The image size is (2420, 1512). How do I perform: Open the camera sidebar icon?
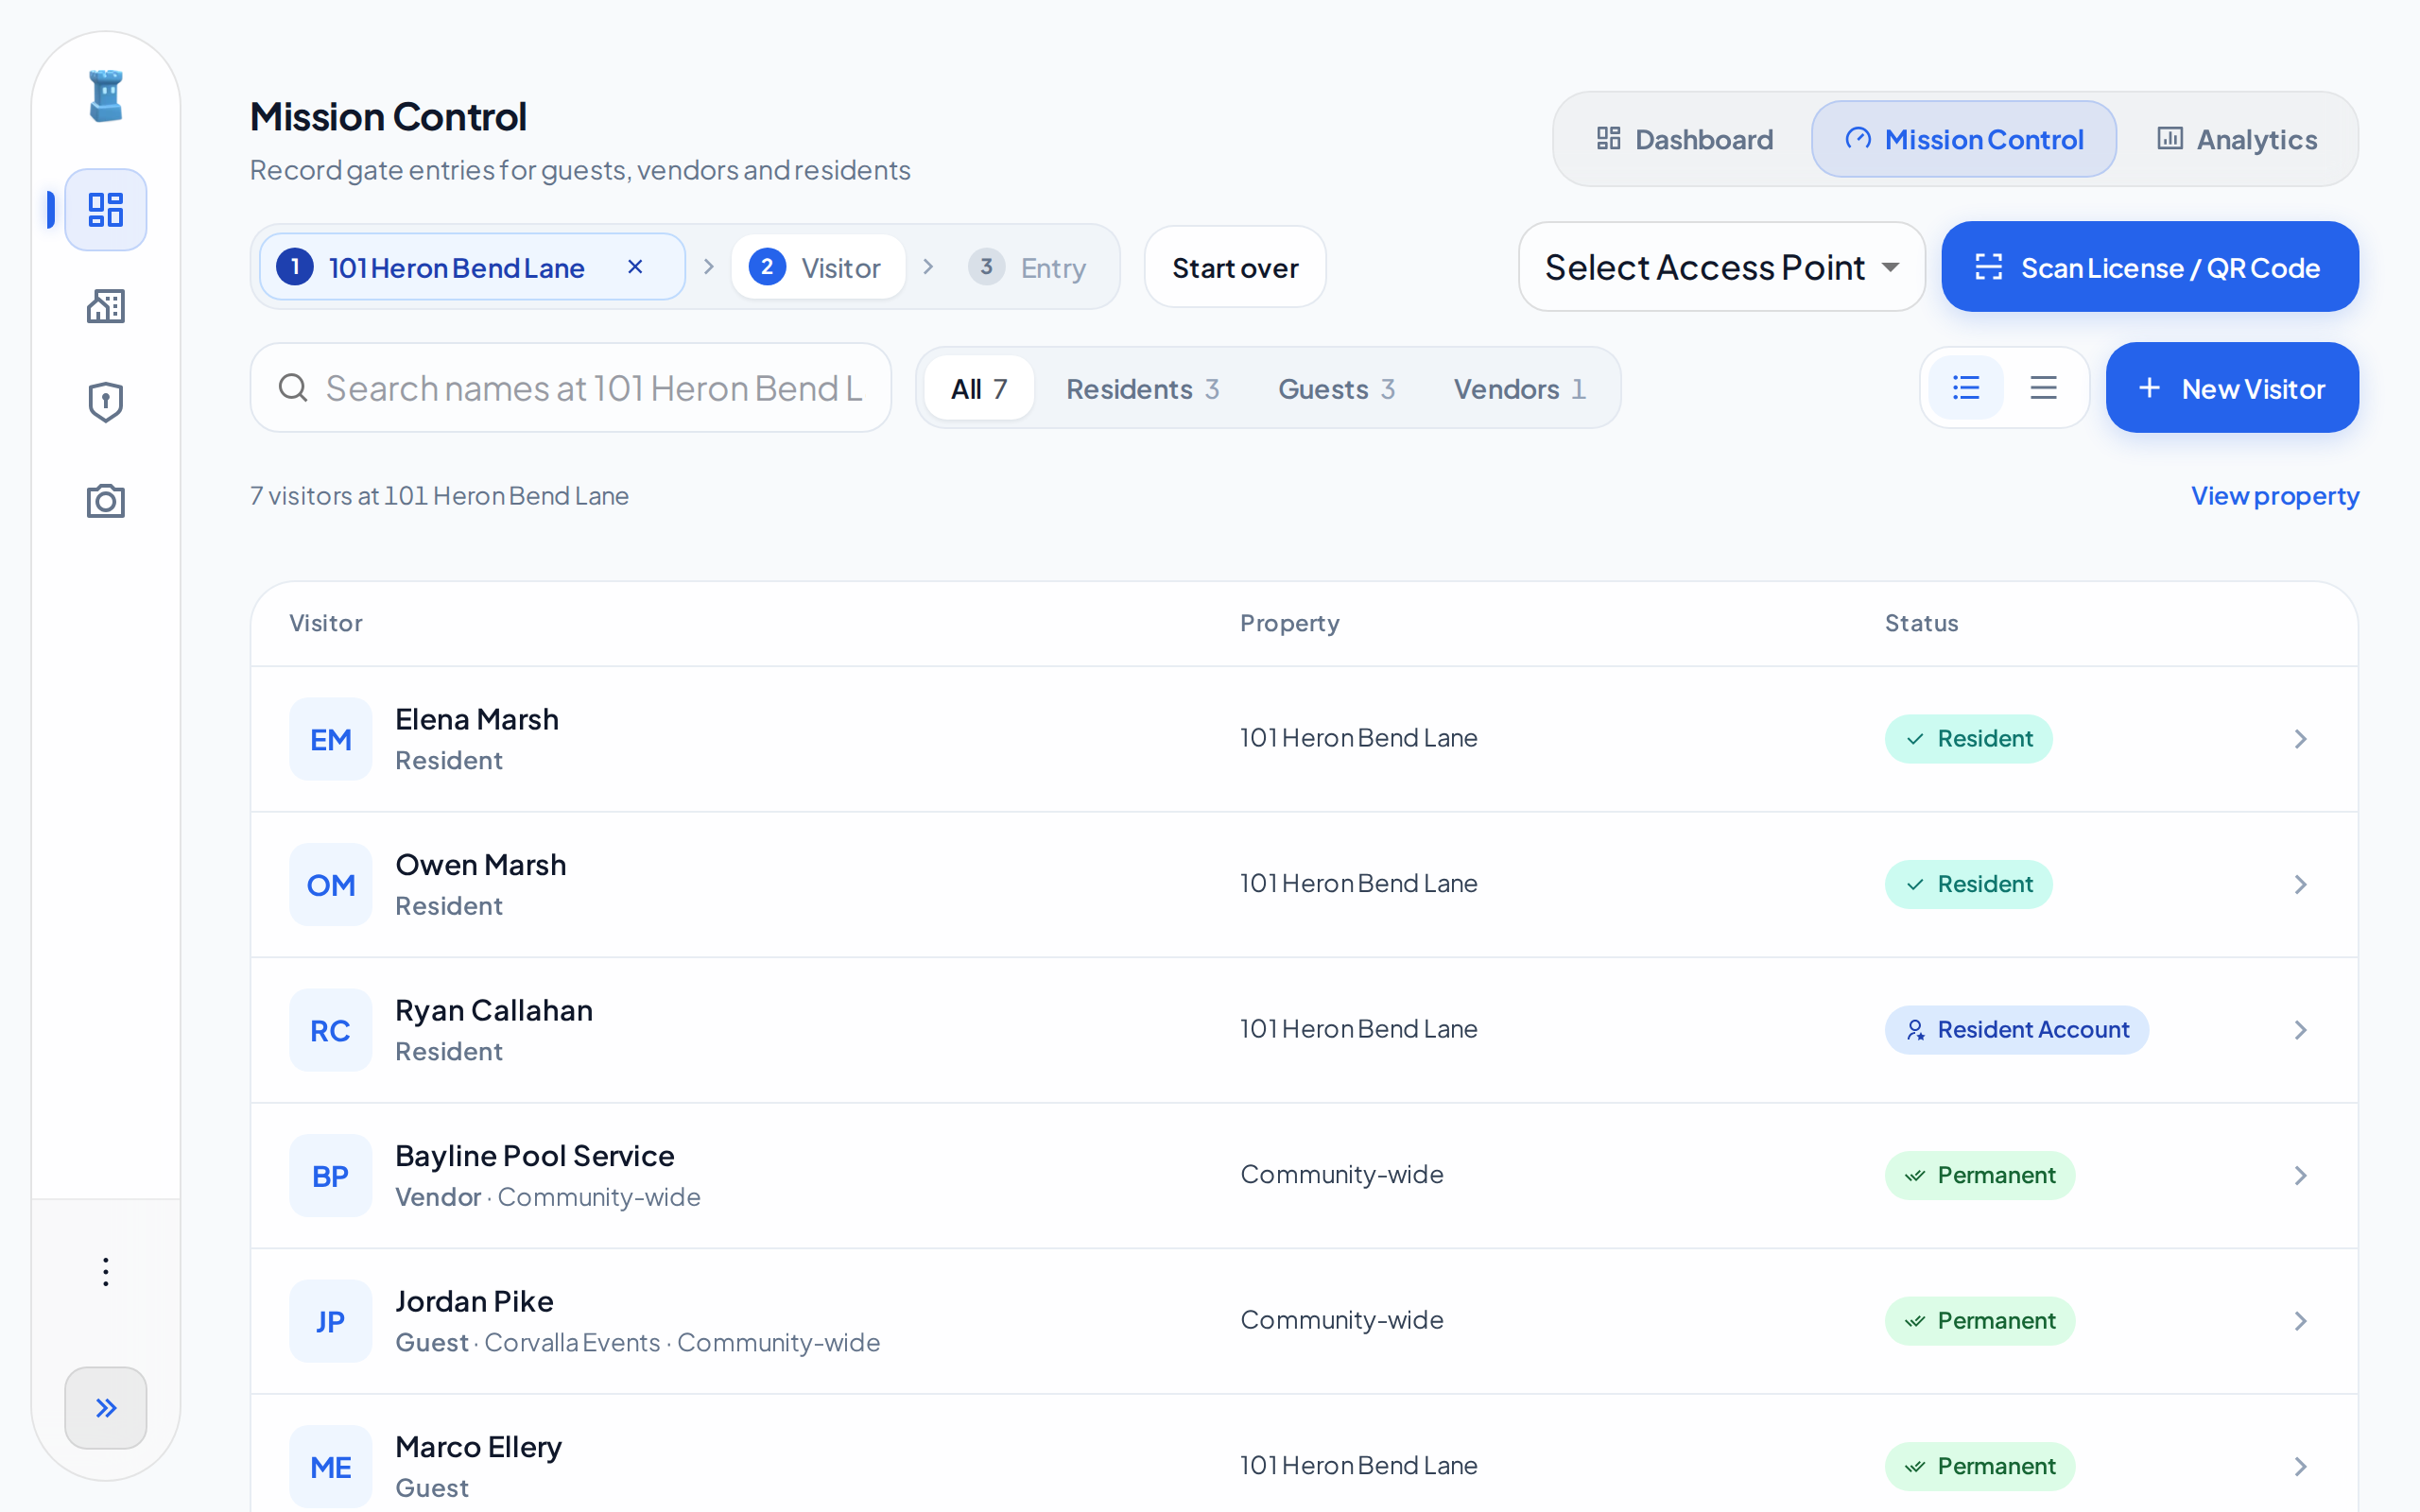pos(106,500)
